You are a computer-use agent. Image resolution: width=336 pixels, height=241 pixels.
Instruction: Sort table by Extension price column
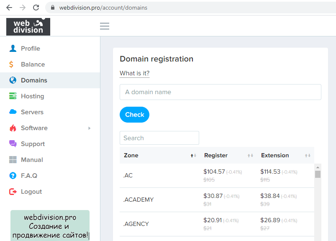(x=308, y=156)
